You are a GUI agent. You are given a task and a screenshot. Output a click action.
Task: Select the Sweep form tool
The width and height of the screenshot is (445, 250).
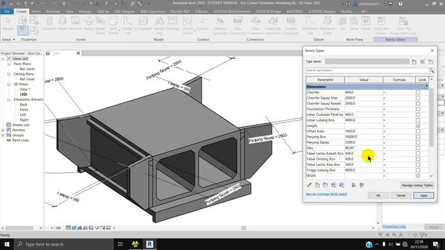pyautogui.click(x=88, y=24)
